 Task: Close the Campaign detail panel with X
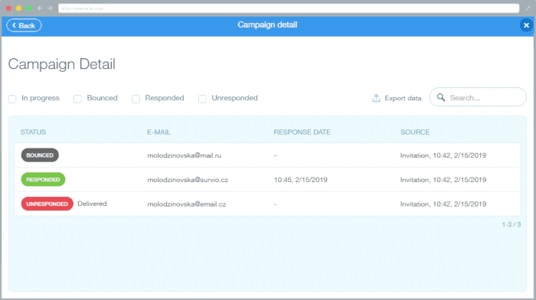[x=526, y=25]
